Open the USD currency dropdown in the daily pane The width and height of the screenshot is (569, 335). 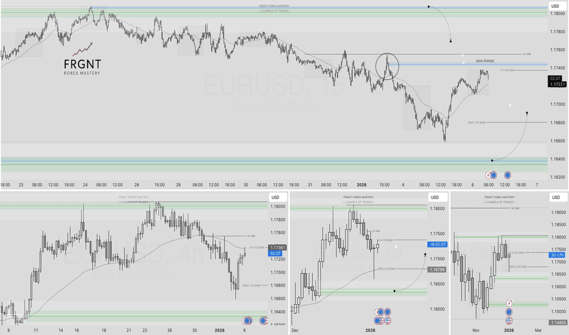[435, 197]
